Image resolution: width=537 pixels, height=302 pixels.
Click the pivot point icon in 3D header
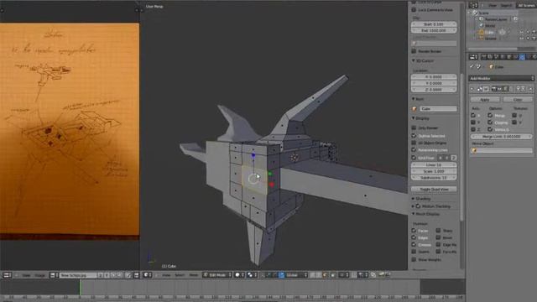[x=250, y=275]
